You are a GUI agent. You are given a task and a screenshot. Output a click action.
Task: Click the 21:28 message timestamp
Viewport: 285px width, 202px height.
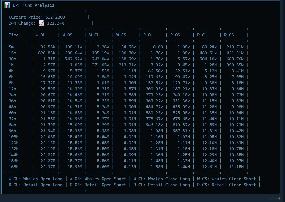tap(274, 198)
